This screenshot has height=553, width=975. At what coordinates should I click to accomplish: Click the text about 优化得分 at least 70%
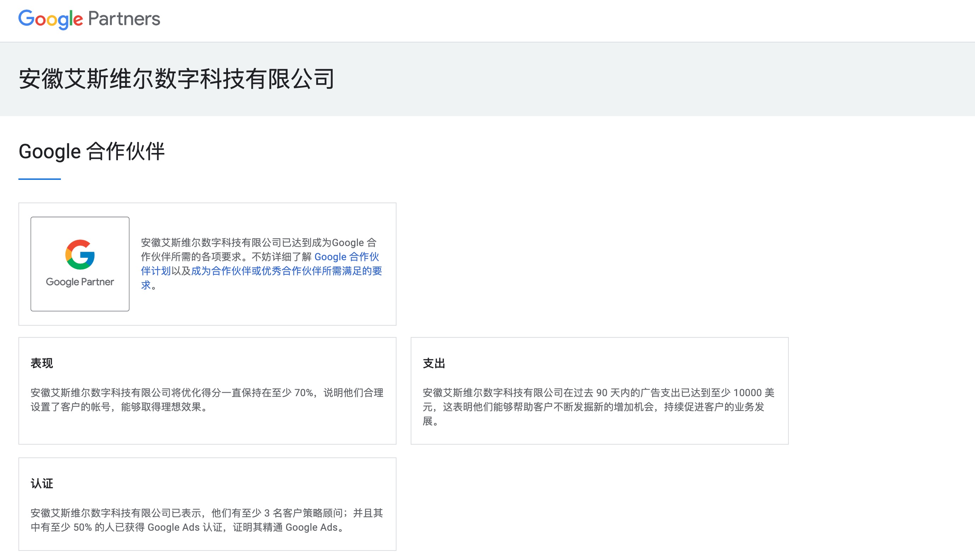(207, 400)
